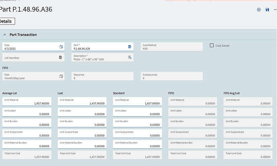Screen dimensions: 277x166
Task: Collapse the Part Transaction section
Action: (x=5, y=35)
